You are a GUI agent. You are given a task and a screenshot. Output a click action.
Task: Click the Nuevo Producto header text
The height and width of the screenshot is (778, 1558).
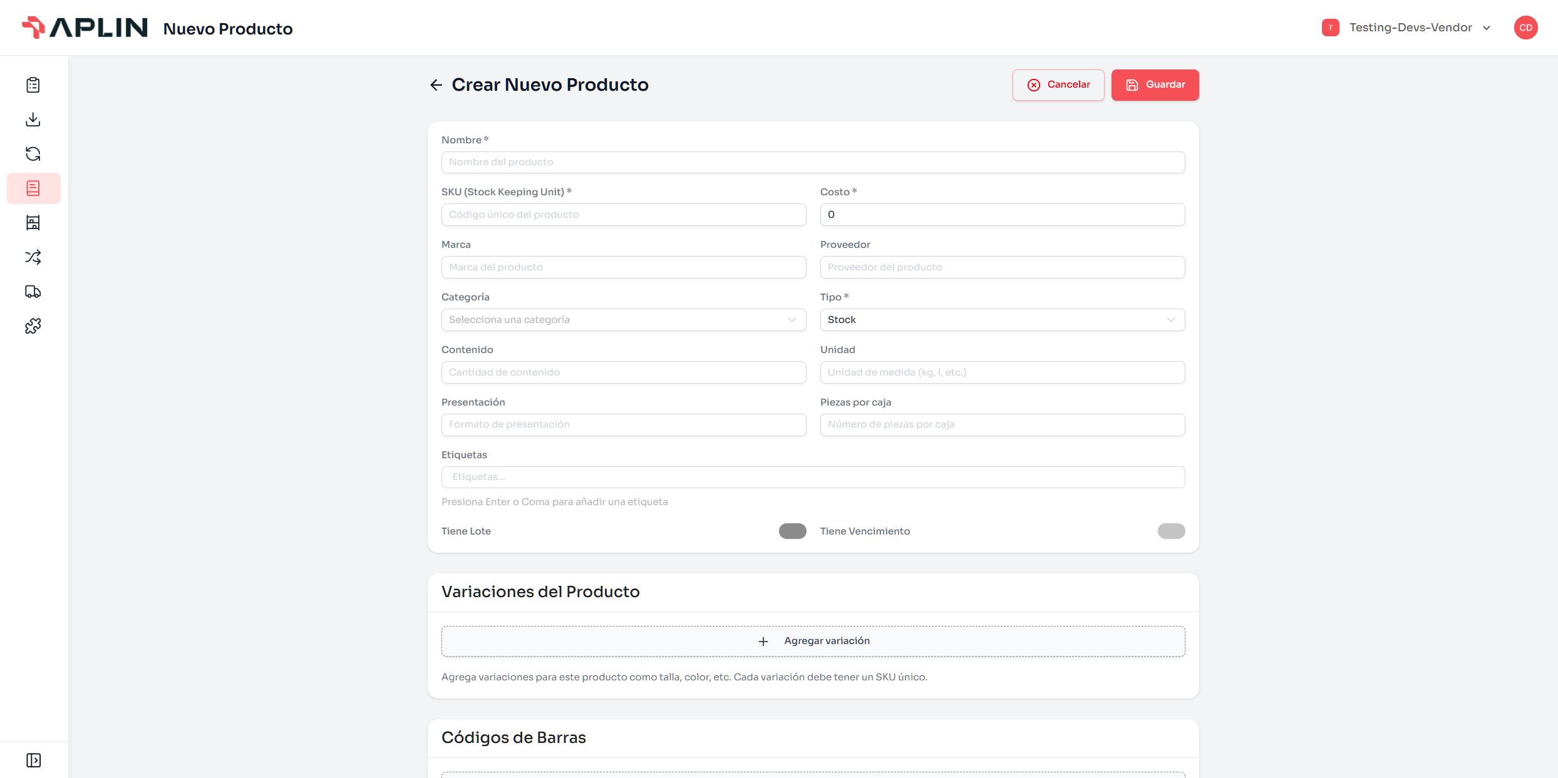point(228,29)
